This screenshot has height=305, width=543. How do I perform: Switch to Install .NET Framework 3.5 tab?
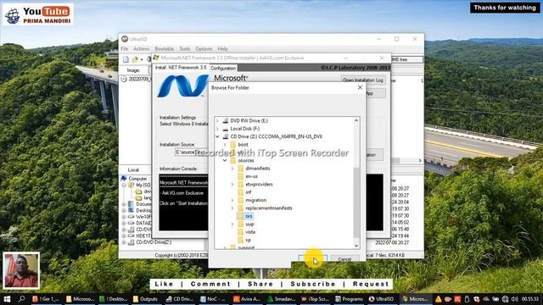[x=181, y=68]
